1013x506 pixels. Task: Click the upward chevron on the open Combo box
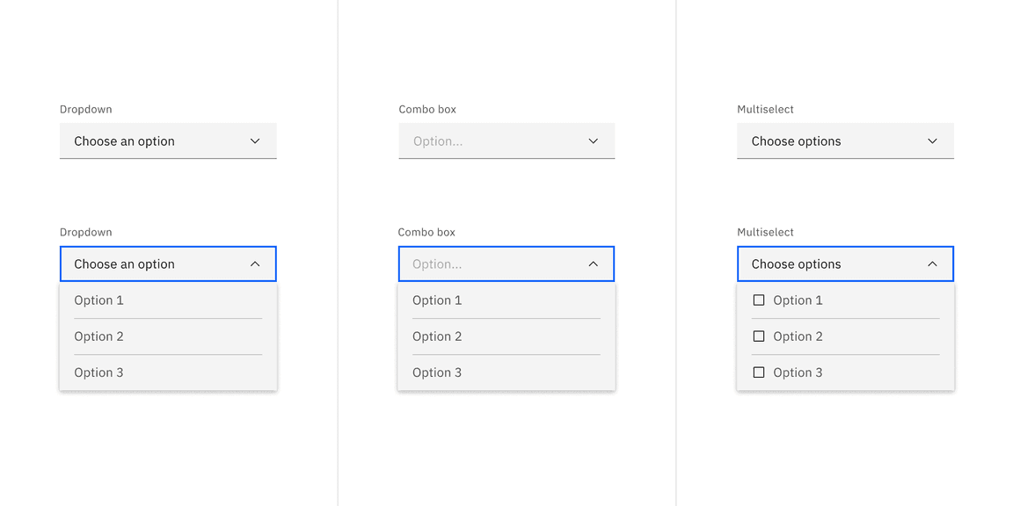click(594, 264)
